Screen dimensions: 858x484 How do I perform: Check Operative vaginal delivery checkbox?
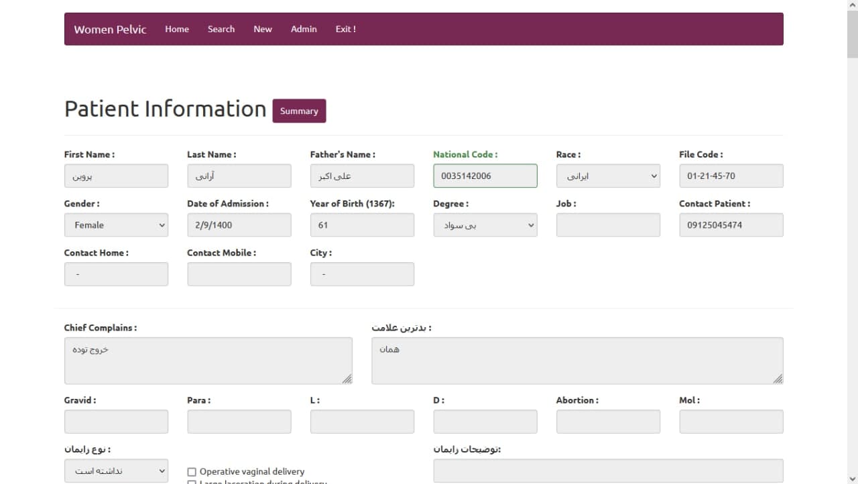tap(192, 472)
